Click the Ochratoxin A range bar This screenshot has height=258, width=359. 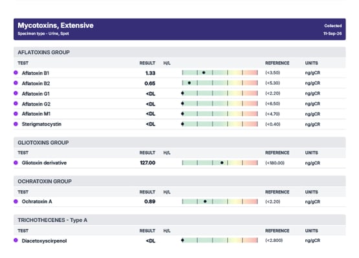tap(220, 202)
